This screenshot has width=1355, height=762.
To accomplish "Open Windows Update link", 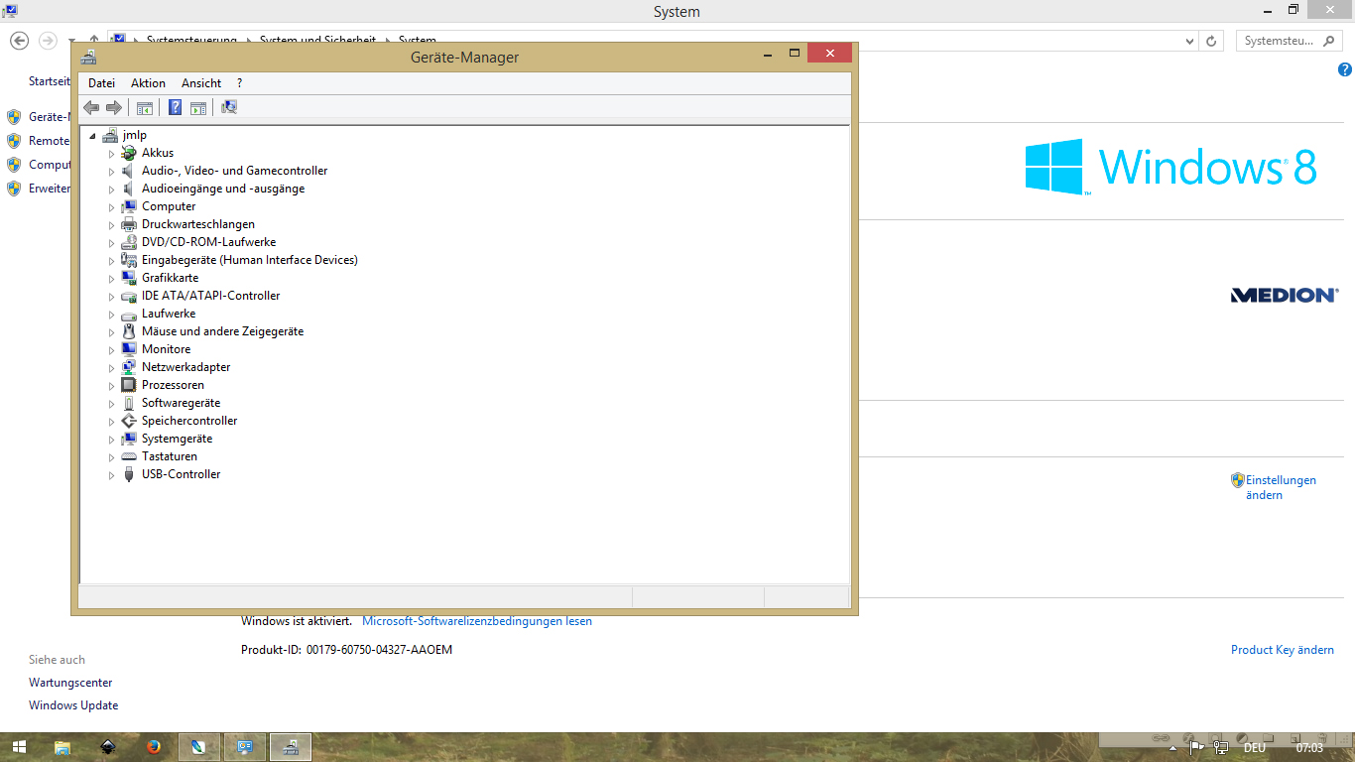I will tap(73, 705).
